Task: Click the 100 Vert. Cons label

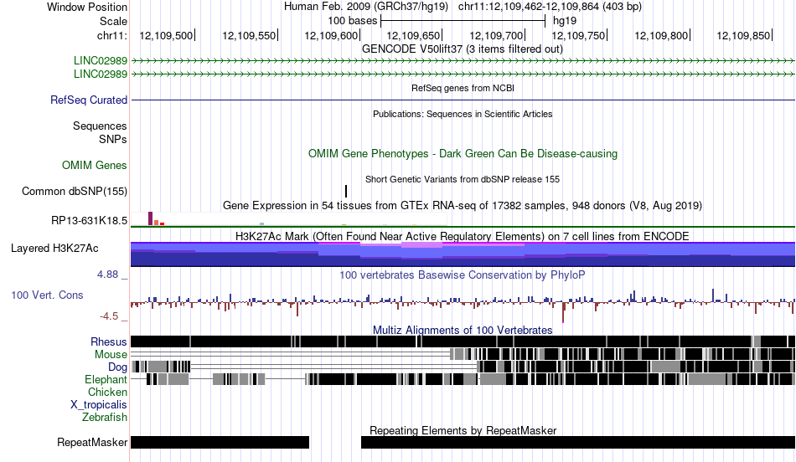Action: (47, 295)
